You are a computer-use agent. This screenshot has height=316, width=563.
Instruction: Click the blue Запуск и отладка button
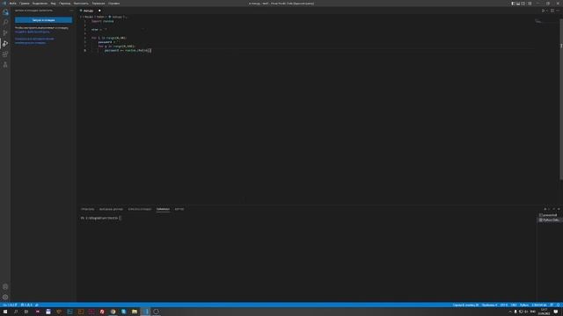coord(43,20)
